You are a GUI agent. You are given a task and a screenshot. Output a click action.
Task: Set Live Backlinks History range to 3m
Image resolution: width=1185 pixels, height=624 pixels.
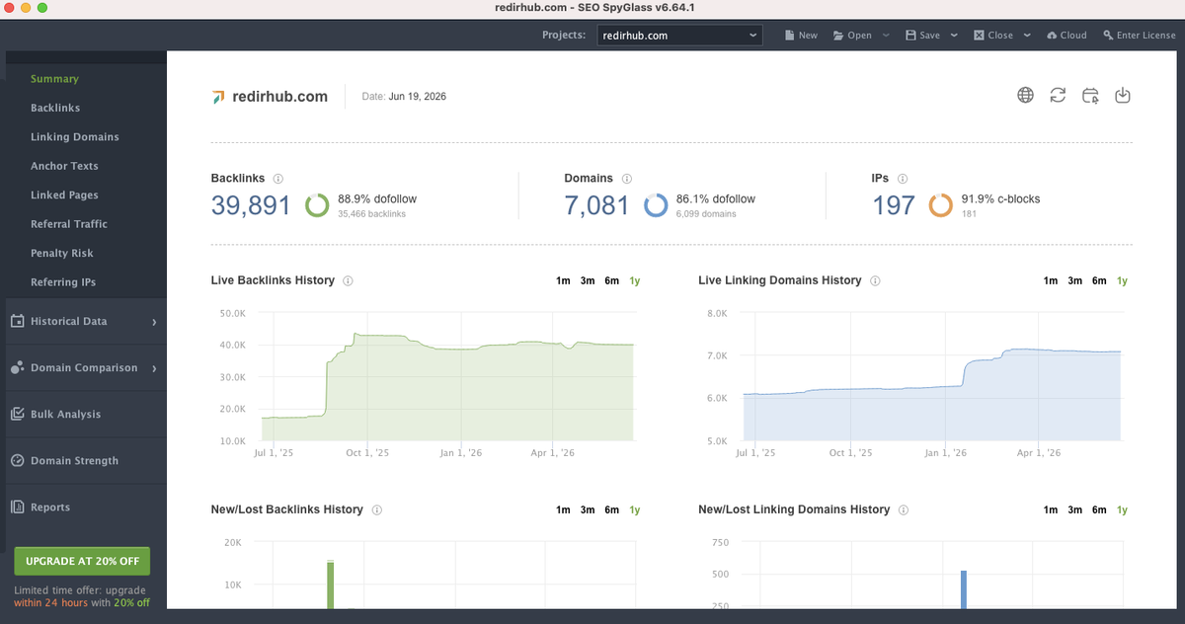(588, 280)
